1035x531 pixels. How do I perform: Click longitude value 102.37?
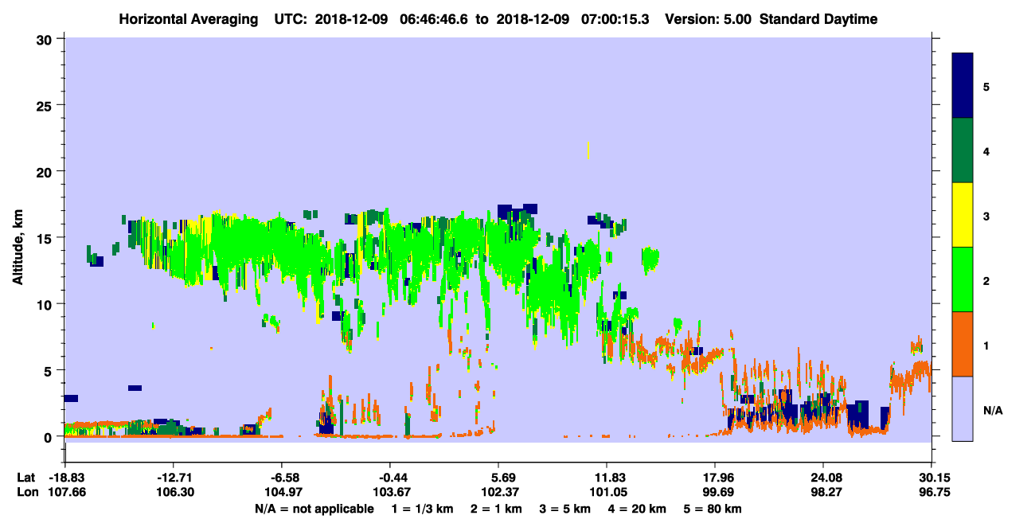498,492
